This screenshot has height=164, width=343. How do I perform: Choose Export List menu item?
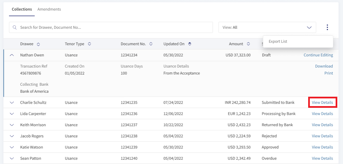278,41
